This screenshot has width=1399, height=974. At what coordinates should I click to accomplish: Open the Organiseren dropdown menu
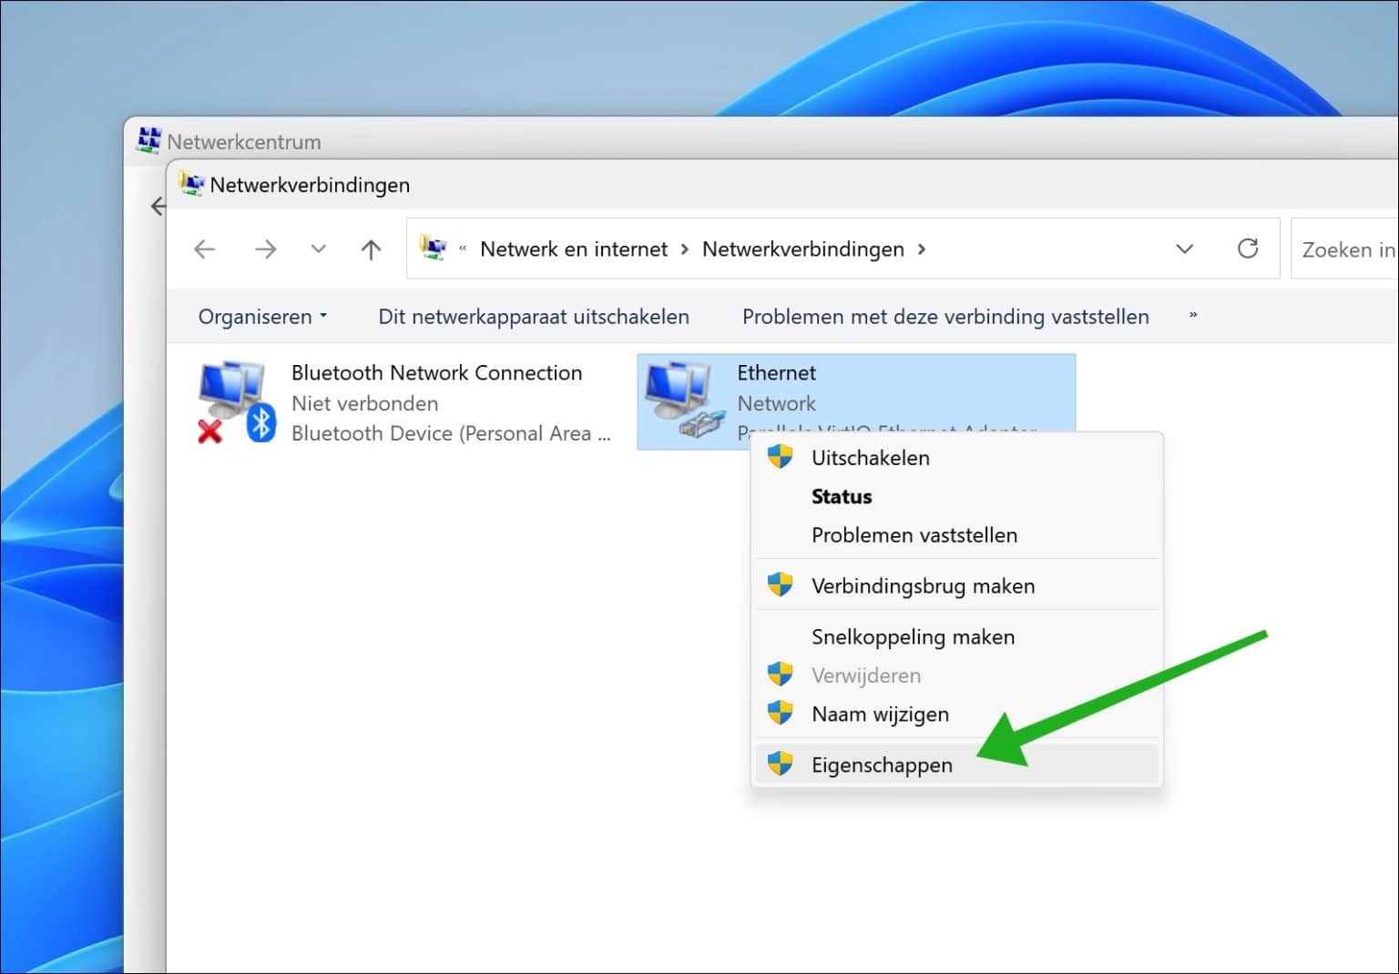tap(262, 316)
